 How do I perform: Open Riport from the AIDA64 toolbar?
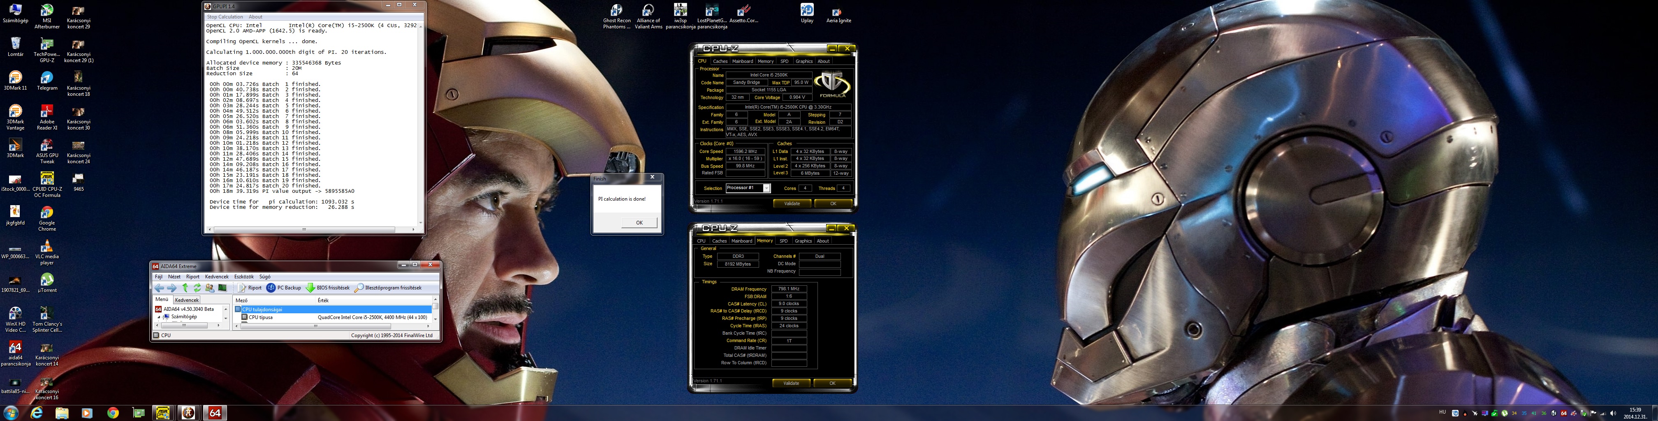point(250,288)
